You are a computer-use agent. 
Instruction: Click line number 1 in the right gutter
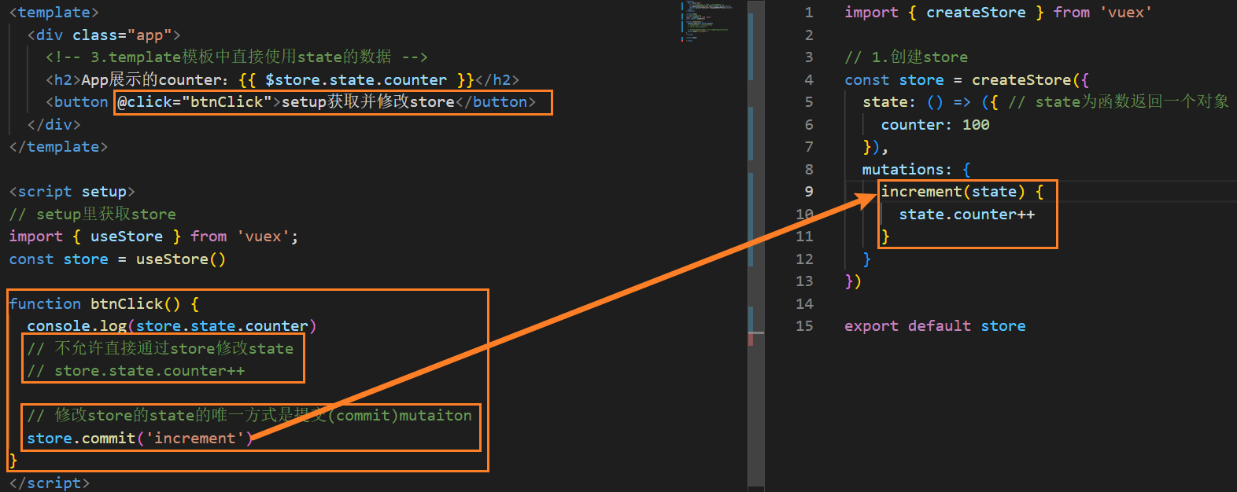pyautogui.click(x=809, y=12)
